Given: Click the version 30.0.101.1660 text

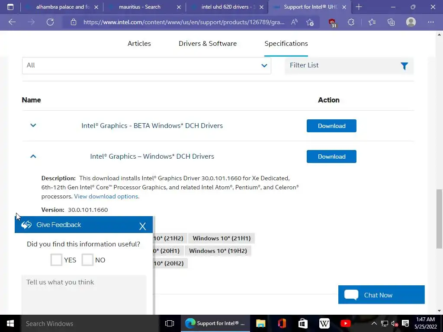Looking at the screenshot, I should (x=88, y=210).
